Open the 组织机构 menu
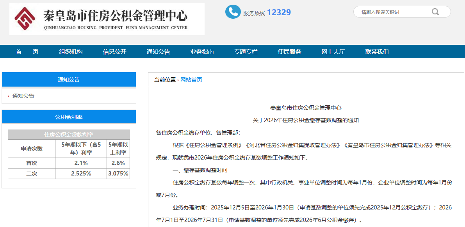465x227 pixels. [x=71, y=51]
